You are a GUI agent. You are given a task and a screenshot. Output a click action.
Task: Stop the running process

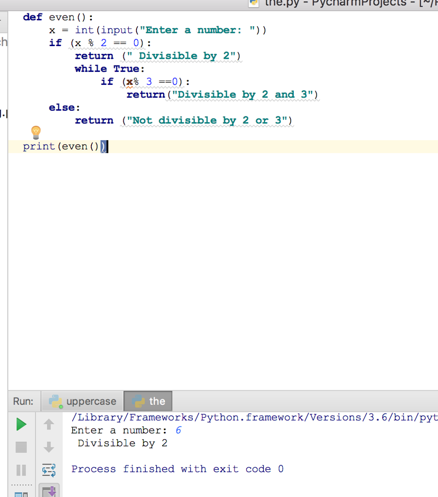click(21, 447)
